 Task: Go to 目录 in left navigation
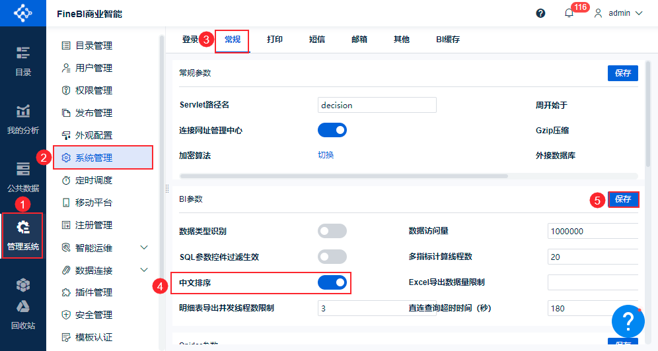(23, 61)
